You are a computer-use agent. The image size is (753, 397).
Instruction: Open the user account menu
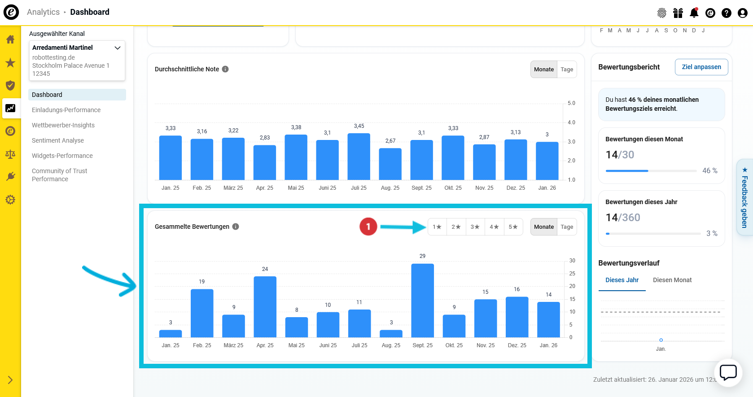pos(743,13)
